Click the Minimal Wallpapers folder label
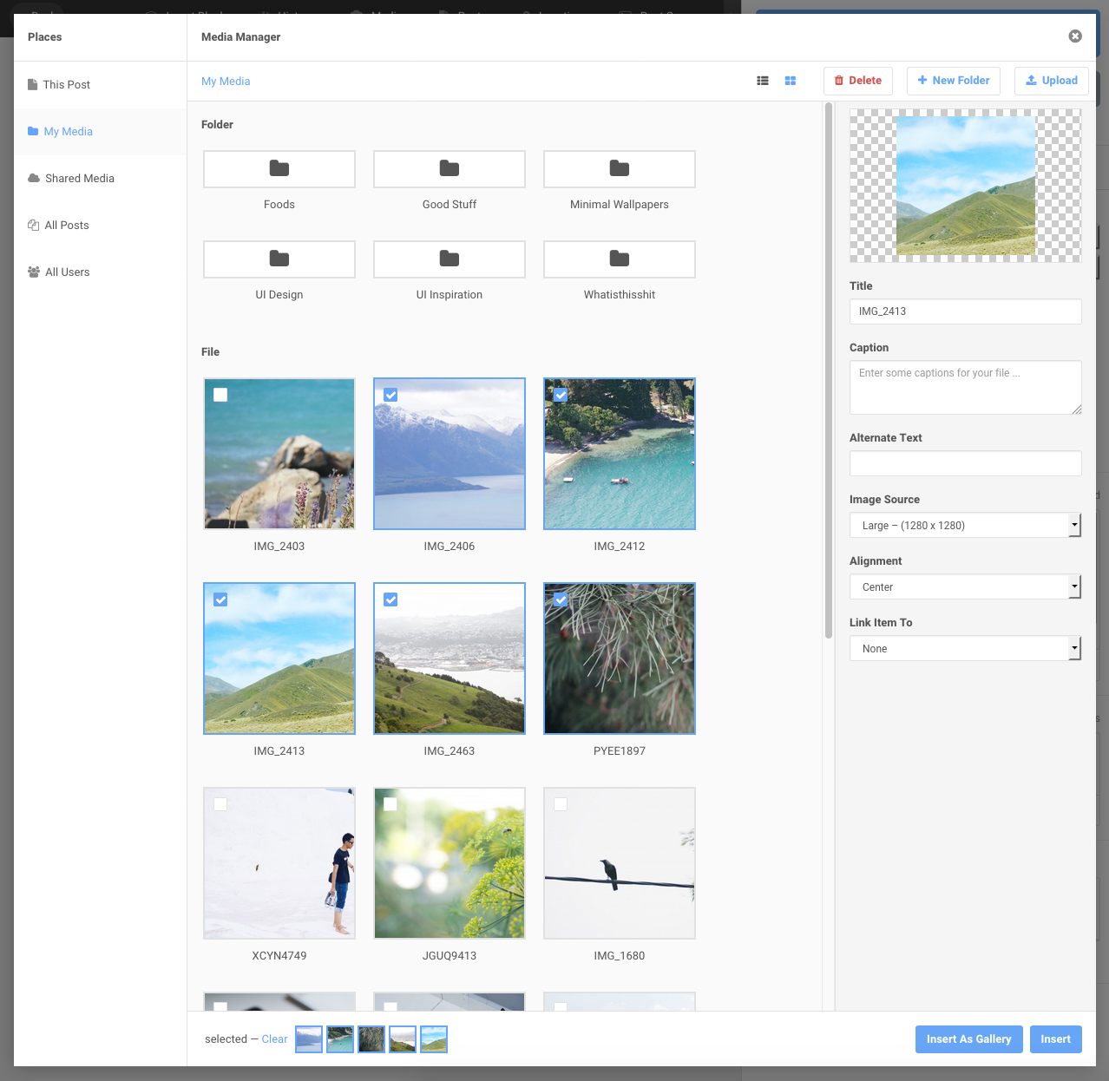1109x1081 pixels. point(620,205)
